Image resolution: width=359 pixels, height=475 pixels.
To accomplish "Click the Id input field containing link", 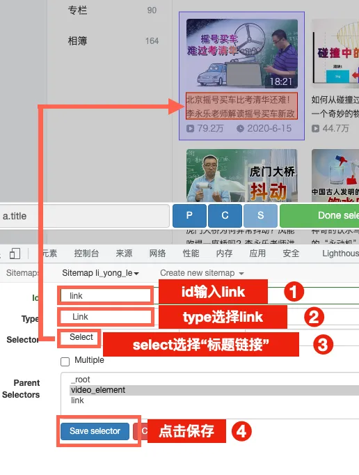I will click(x=106, y=296).
